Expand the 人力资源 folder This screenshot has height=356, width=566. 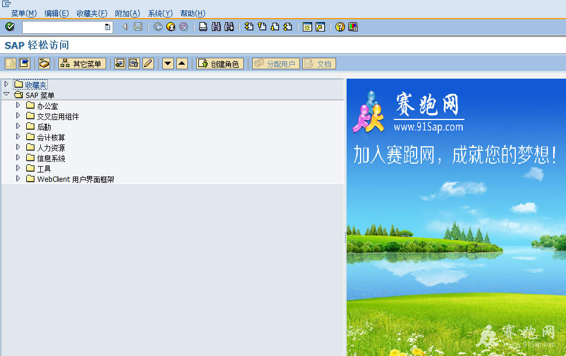(x=18, y=147)
